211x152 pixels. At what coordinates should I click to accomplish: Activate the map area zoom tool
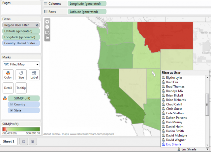pos(47,32)
